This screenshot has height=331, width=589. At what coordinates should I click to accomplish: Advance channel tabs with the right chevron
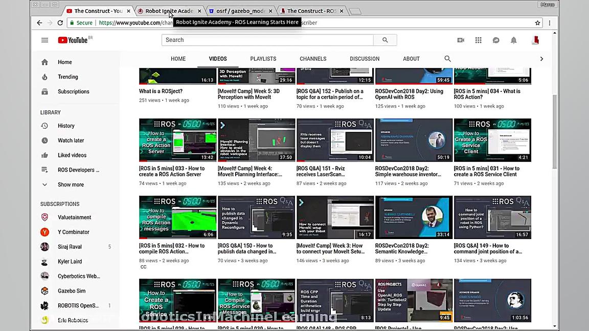click(x=541, y=59)
